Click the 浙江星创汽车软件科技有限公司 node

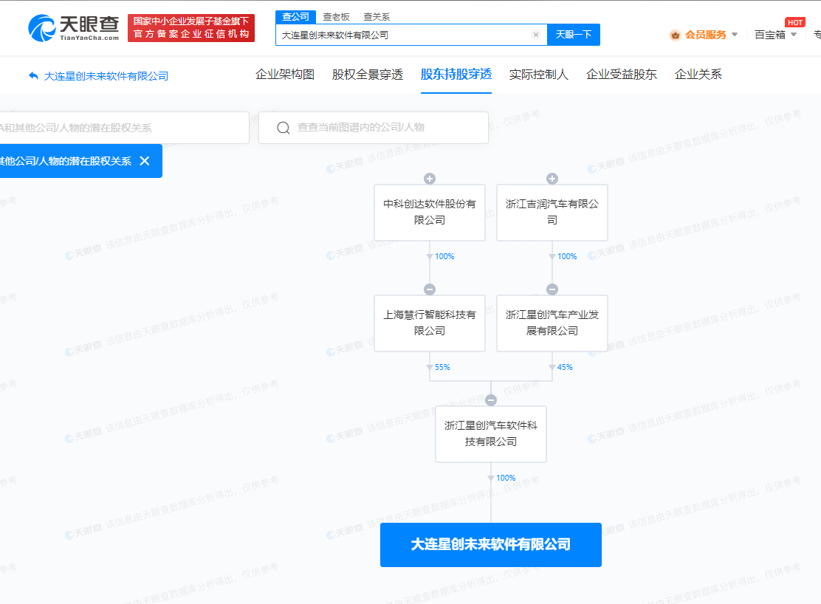tap(491, 433)
